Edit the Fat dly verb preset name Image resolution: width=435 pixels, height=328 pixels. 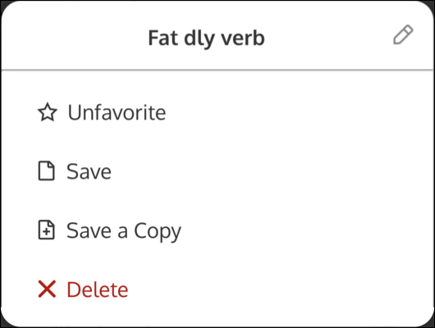tap(403, 34)
